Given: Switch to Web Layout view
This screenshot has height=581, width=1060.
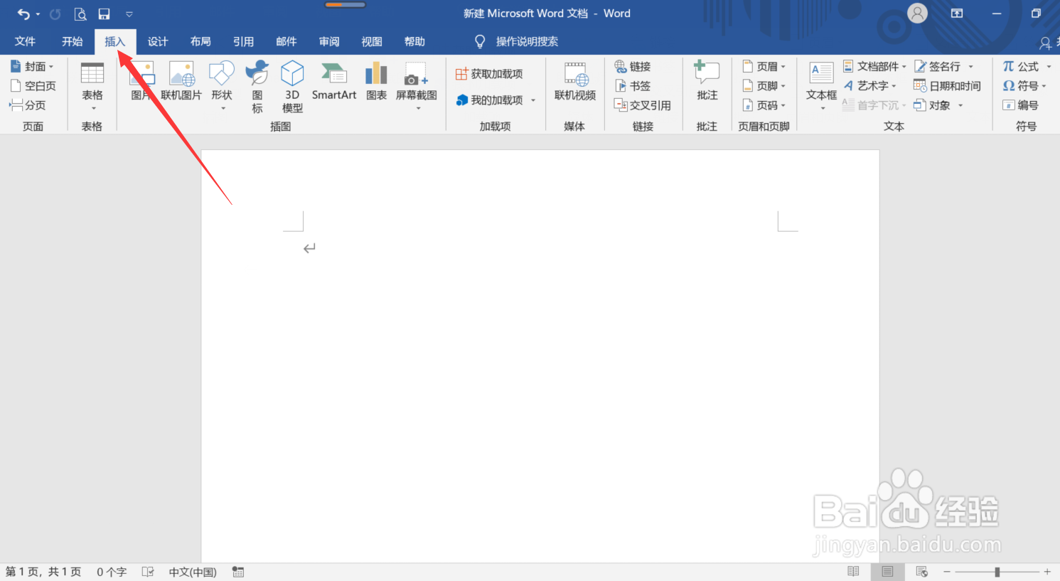Looking at the screenshot, I should (x=922, y=572).
